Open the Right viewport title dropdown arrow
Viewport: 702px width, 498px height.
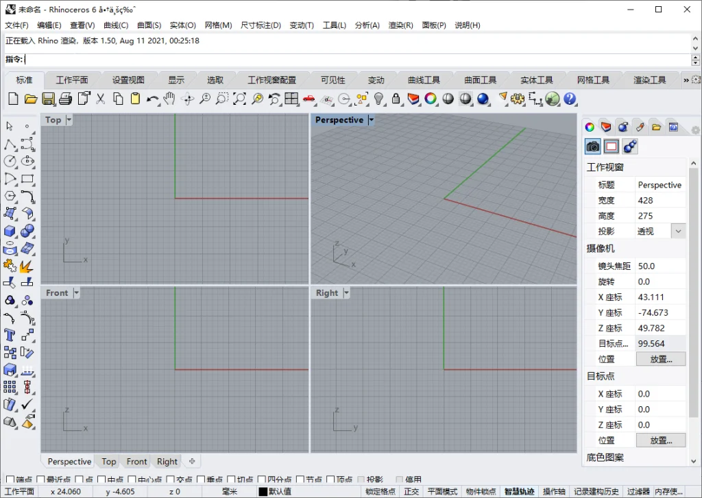click(346, 293)
